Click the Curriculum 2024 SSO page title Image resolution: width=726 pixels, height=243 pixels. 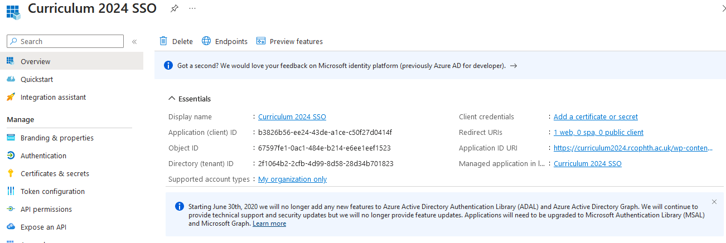[x=92, y=8]
